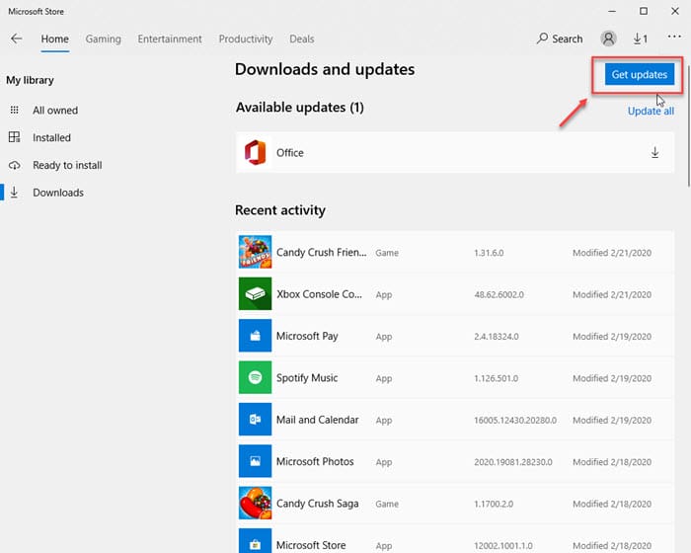Click the Candy Crush Friends icon
This screenshot has height=553, width=691.
coord(255,252)
